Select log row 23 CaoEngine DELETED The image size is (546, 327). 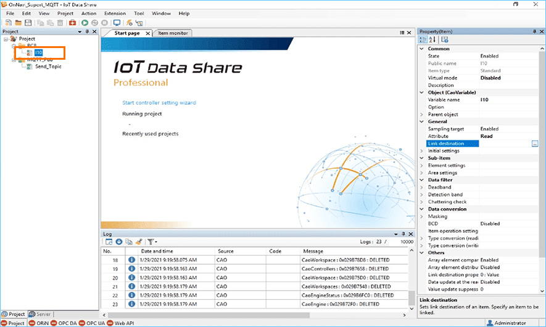pyautogui.click(x=255, y=304)
